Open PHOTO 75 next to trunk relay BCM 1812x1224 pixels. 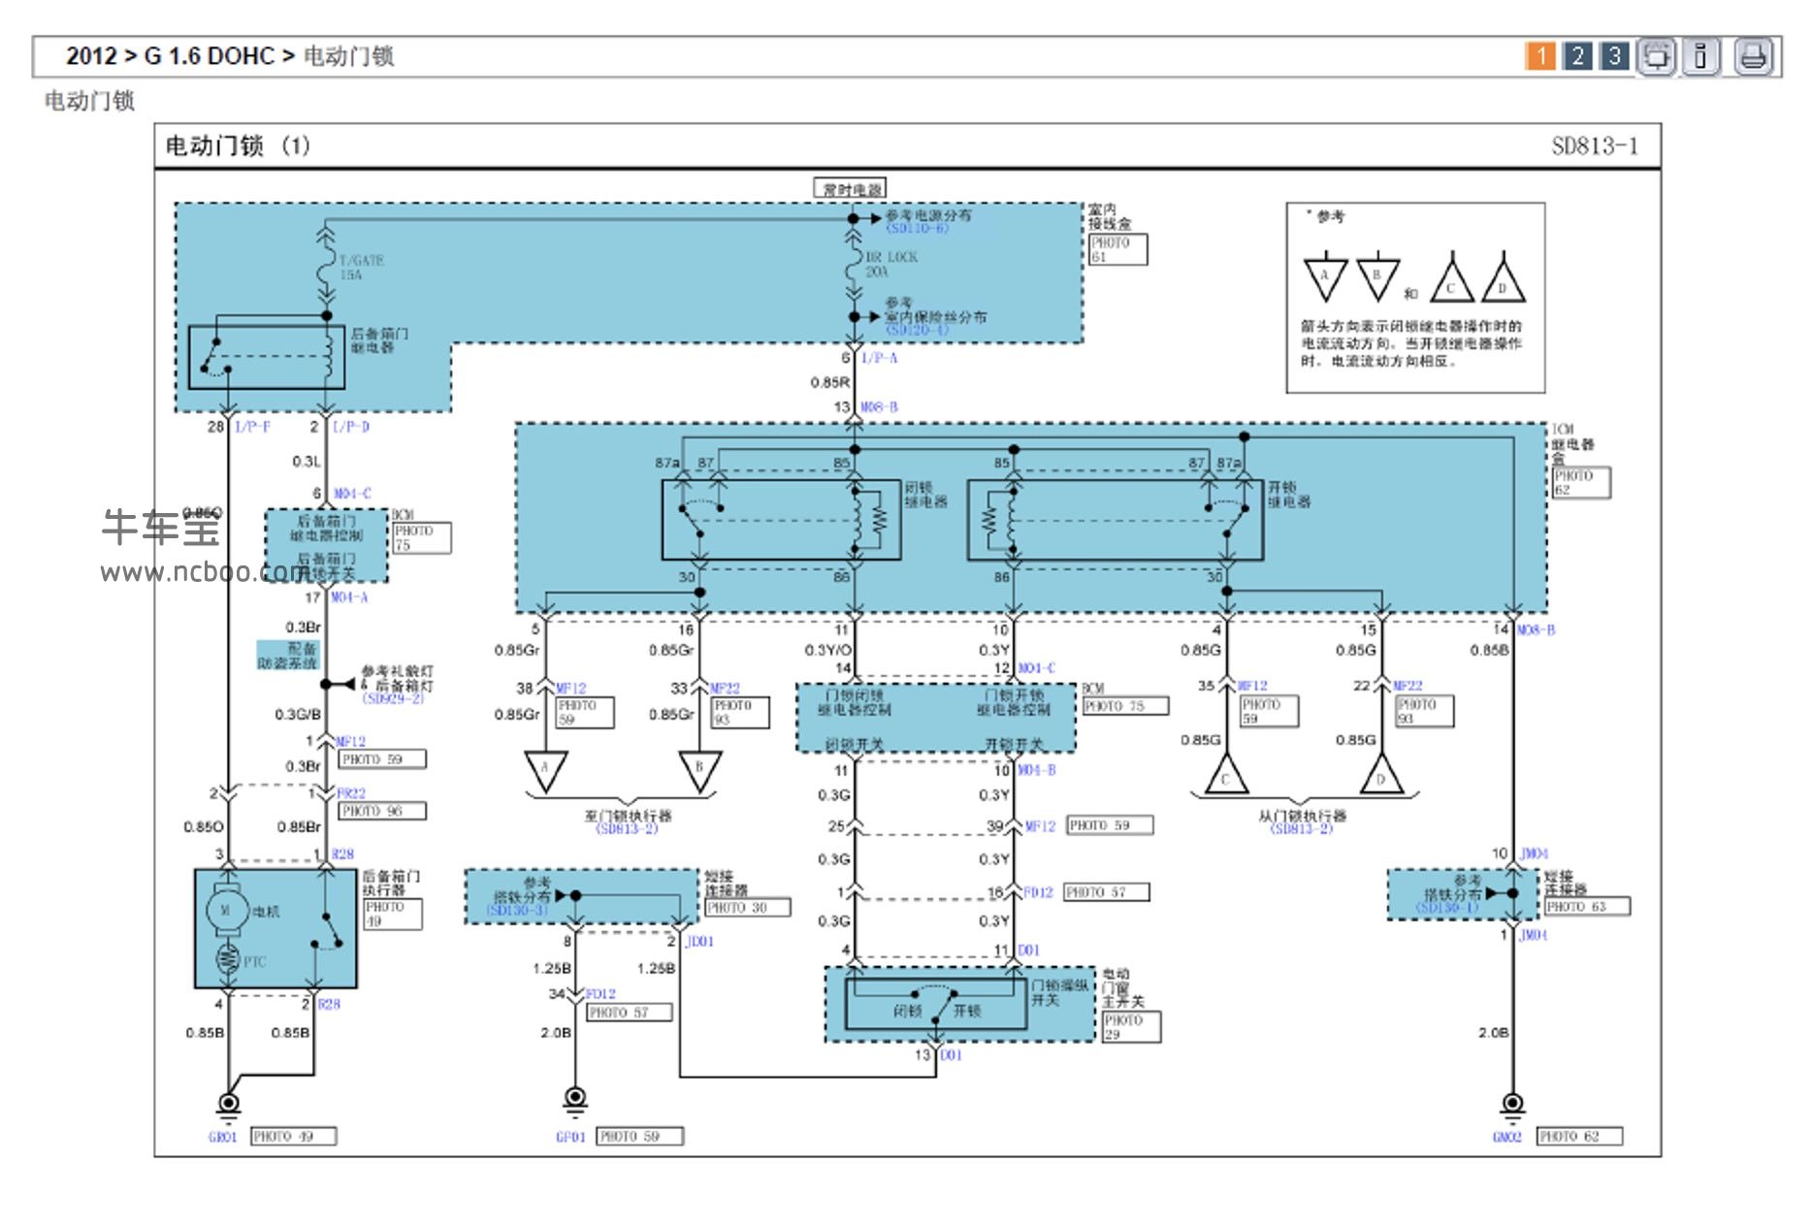point(421,538)
